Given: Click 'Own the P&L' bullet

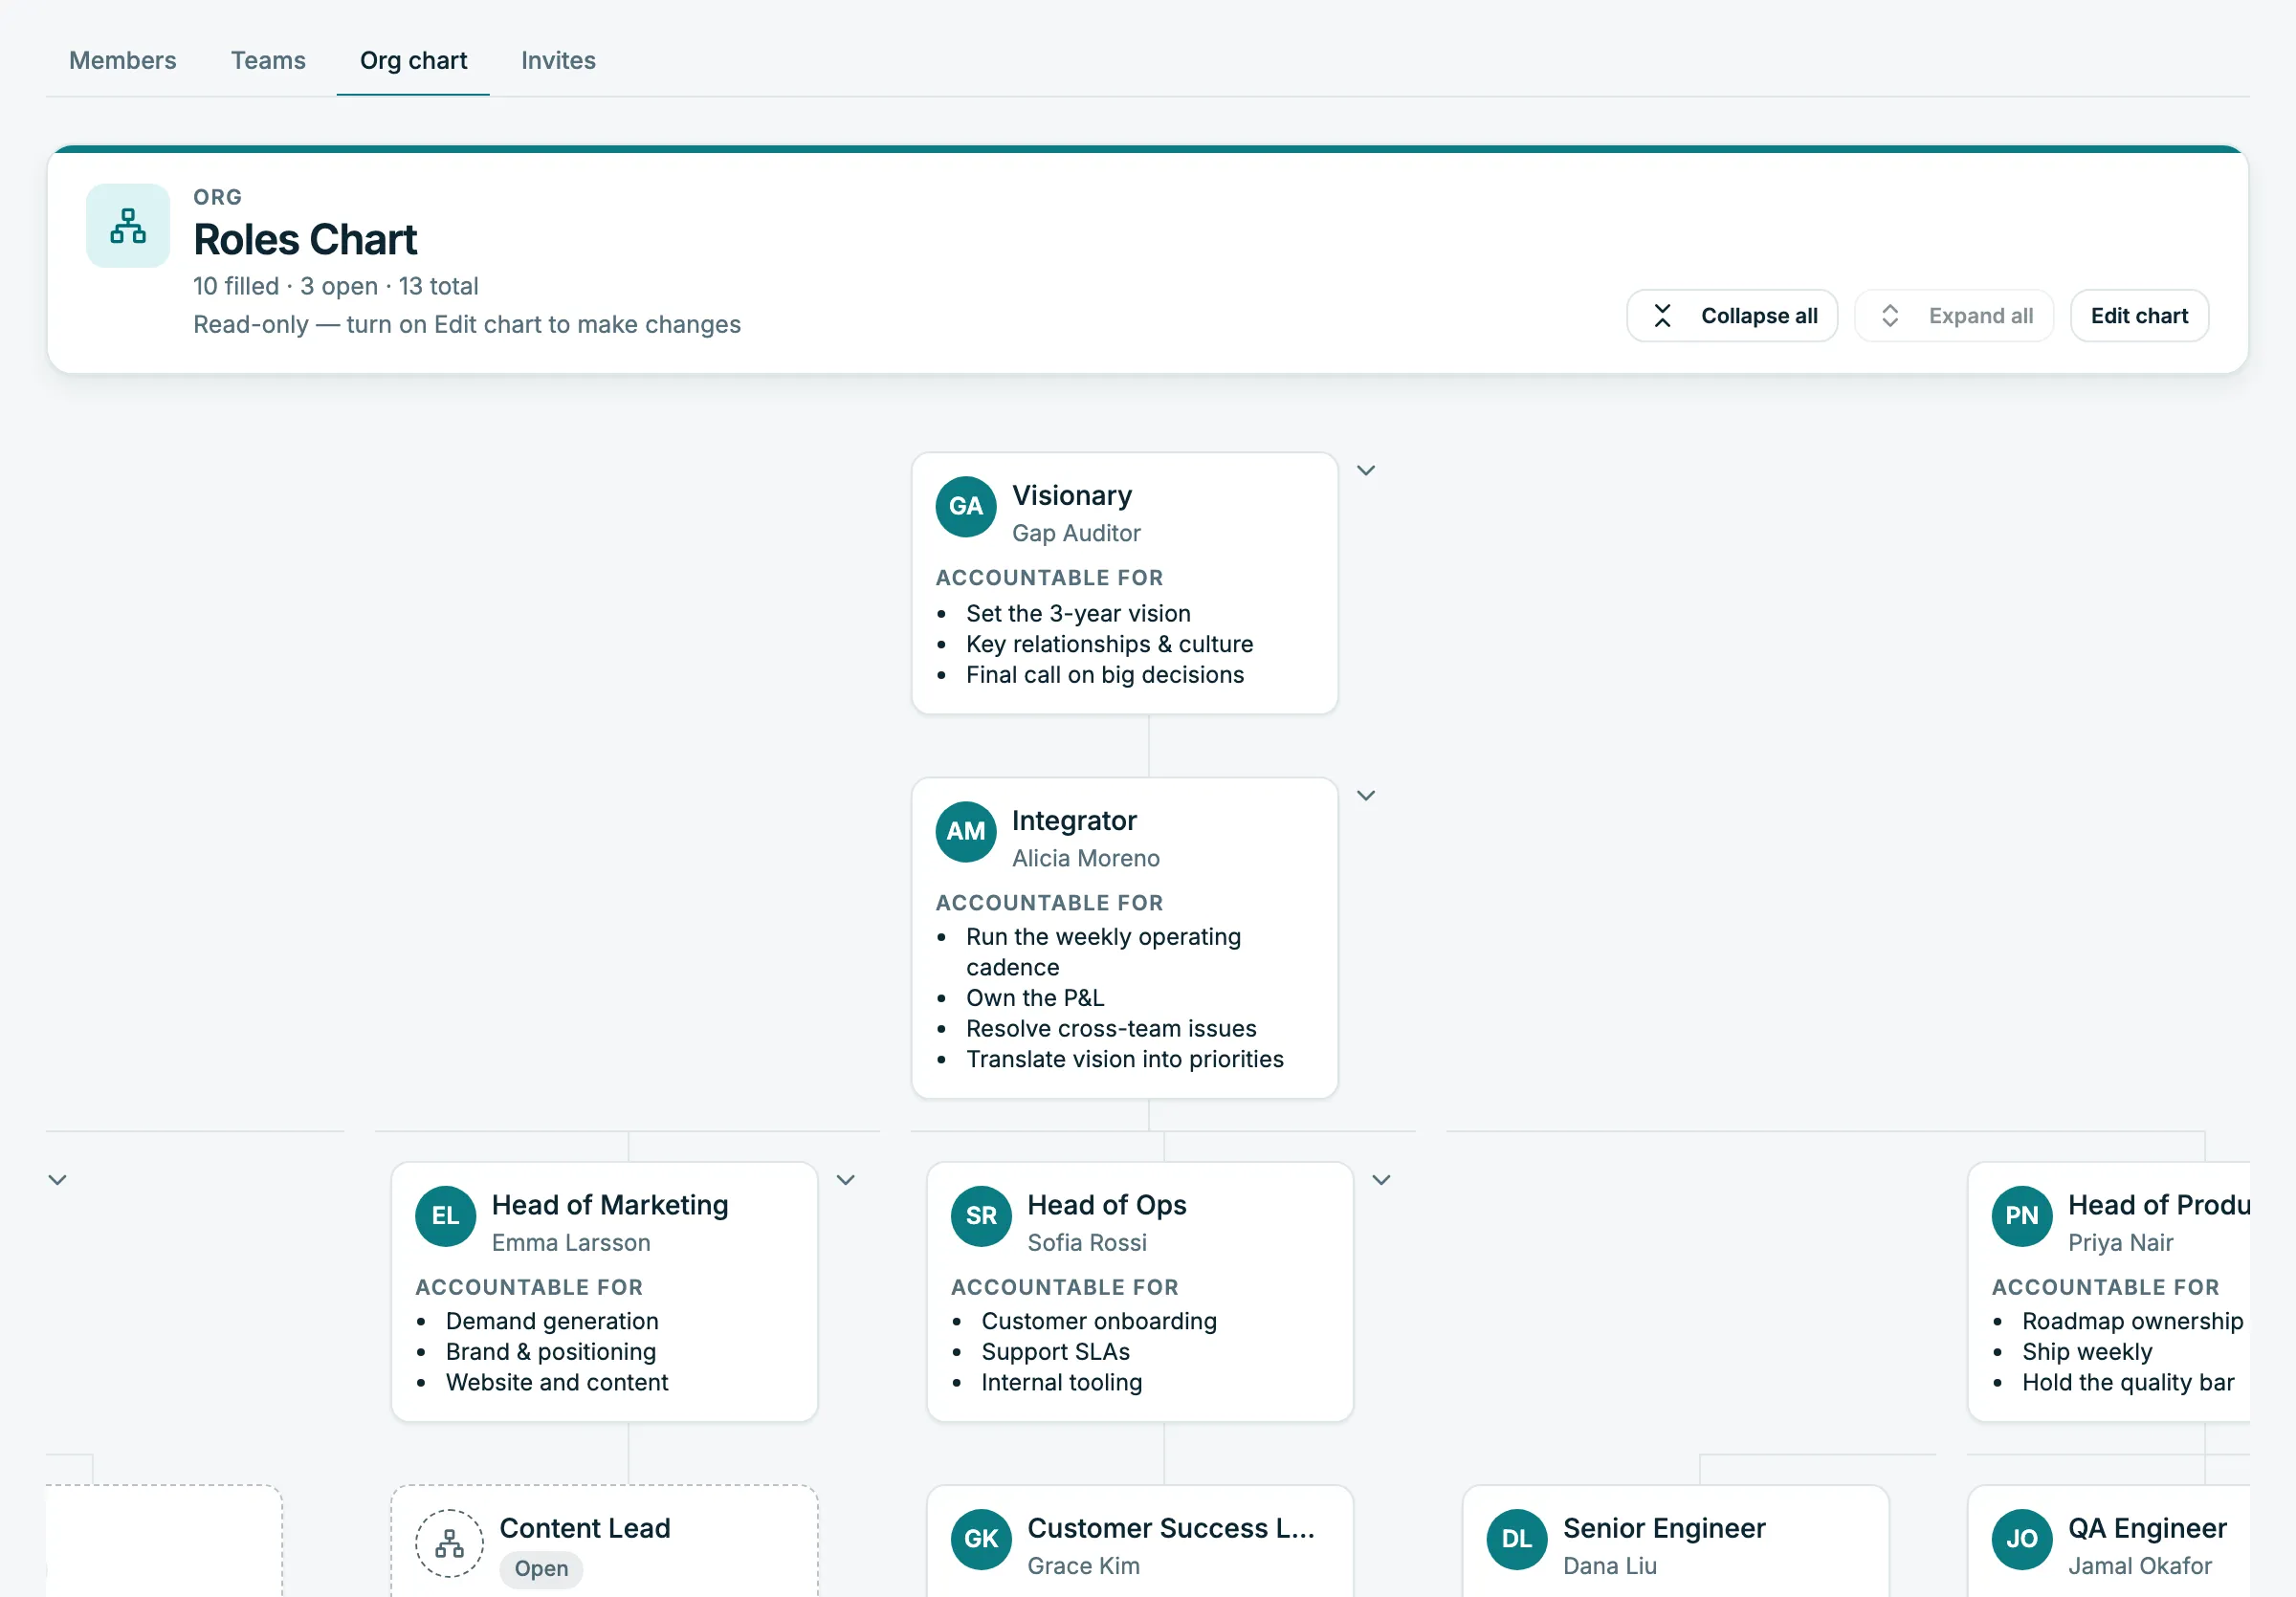Looking at the screenshot, I should click(1035, 998).
